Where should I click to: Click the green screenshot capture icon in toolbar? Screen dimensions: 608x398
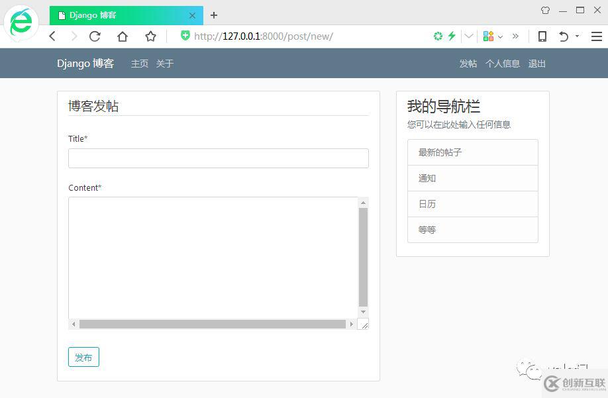pyautogui.click(x=438, y=36)
